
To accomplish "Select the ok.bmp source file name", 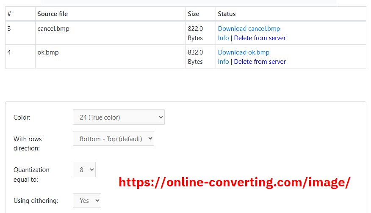I will click(48, 52).
